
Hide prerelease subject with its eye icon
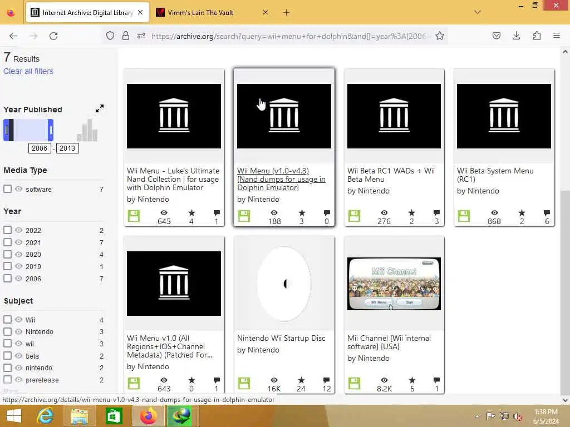(x=18, y=379)
